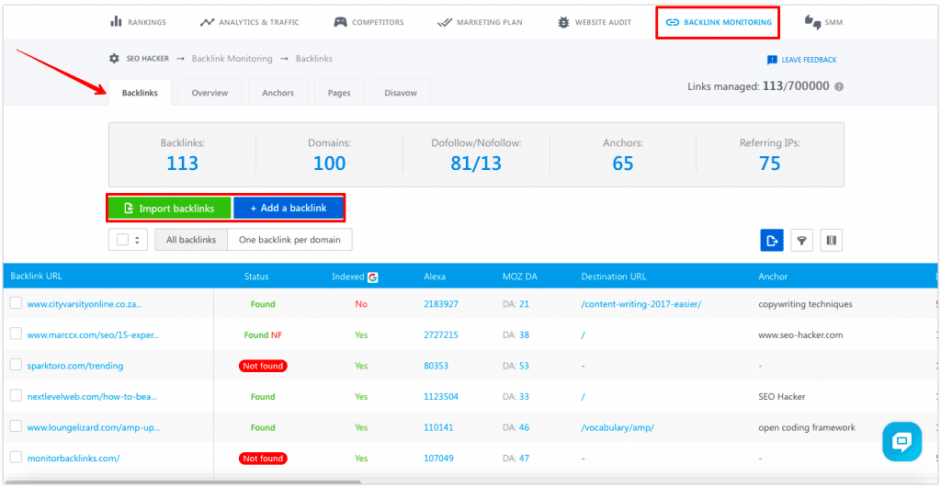941x487 pixels.
Task: Check the nextlevelweb.com row checkbox
Action: point(16,396)
